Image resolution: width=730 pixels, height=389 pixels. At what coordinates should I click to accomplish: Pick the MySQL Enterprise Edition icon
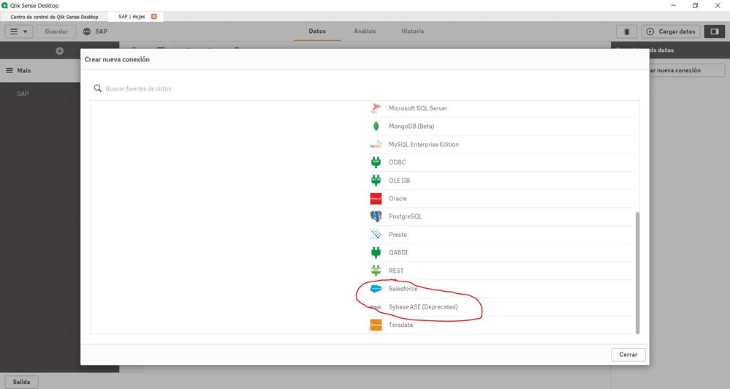pos(376,145)
